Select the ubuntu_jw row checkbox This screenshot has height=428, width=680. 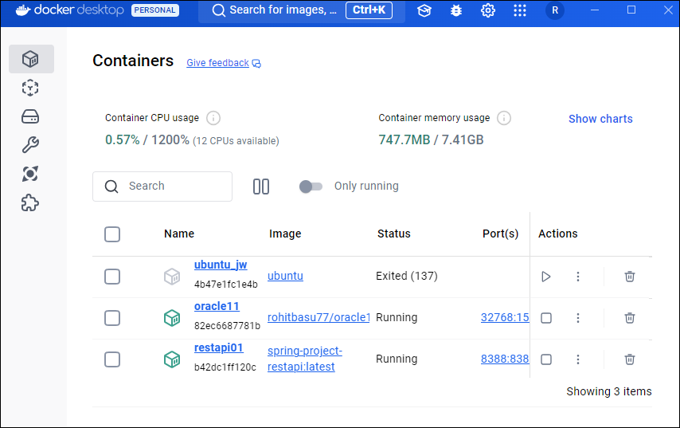[112, 277]
